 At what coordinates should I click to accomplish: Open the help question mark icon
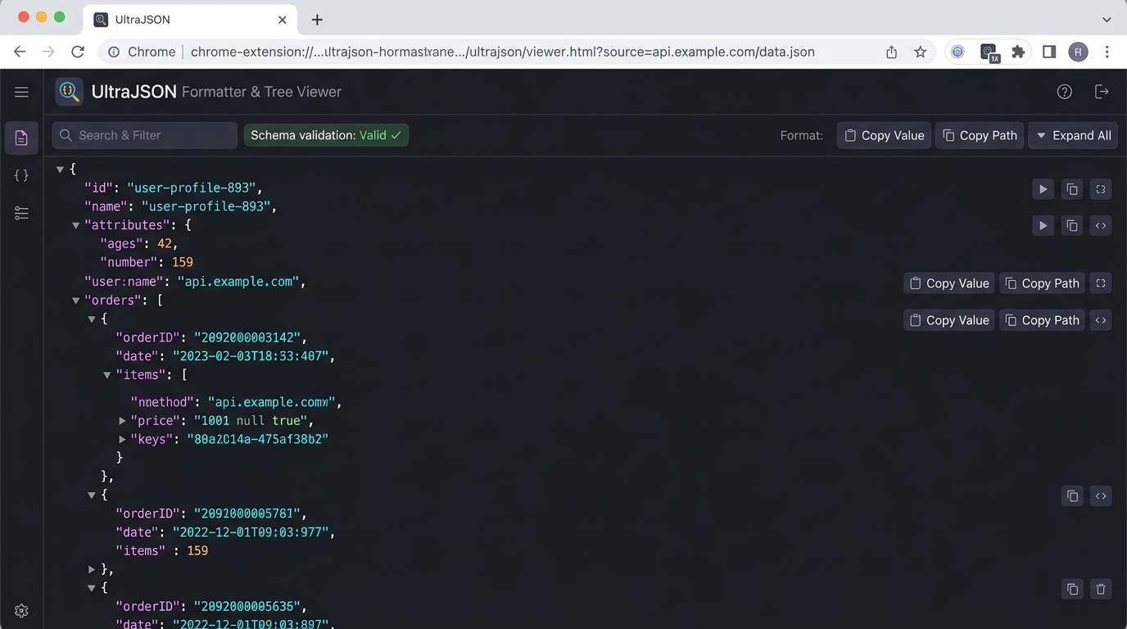click(1064, 92)
